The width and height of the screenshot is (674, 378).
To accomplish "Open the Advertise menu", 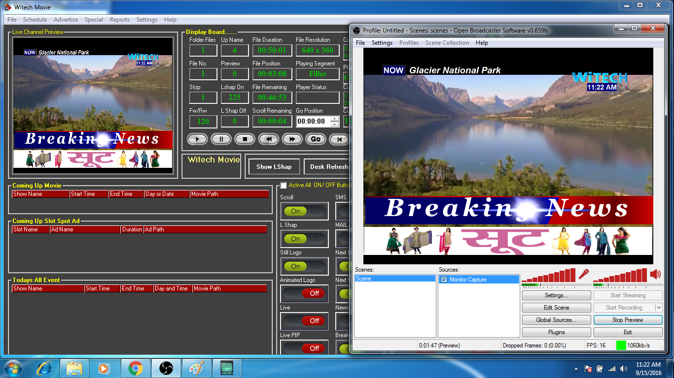I will pos(66,20).
